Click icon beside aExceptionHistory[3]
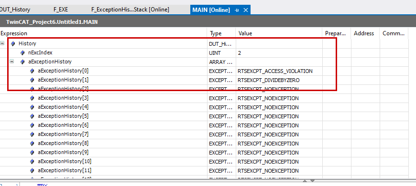The height and width of the screenshot is (186, 416). (x=32, y=98)
